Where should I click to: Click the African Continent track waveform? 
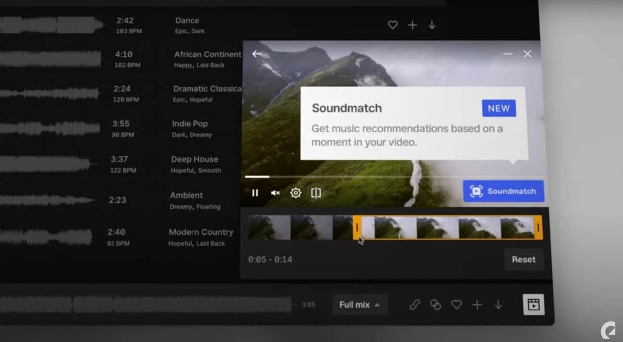[x=50, y=59]
